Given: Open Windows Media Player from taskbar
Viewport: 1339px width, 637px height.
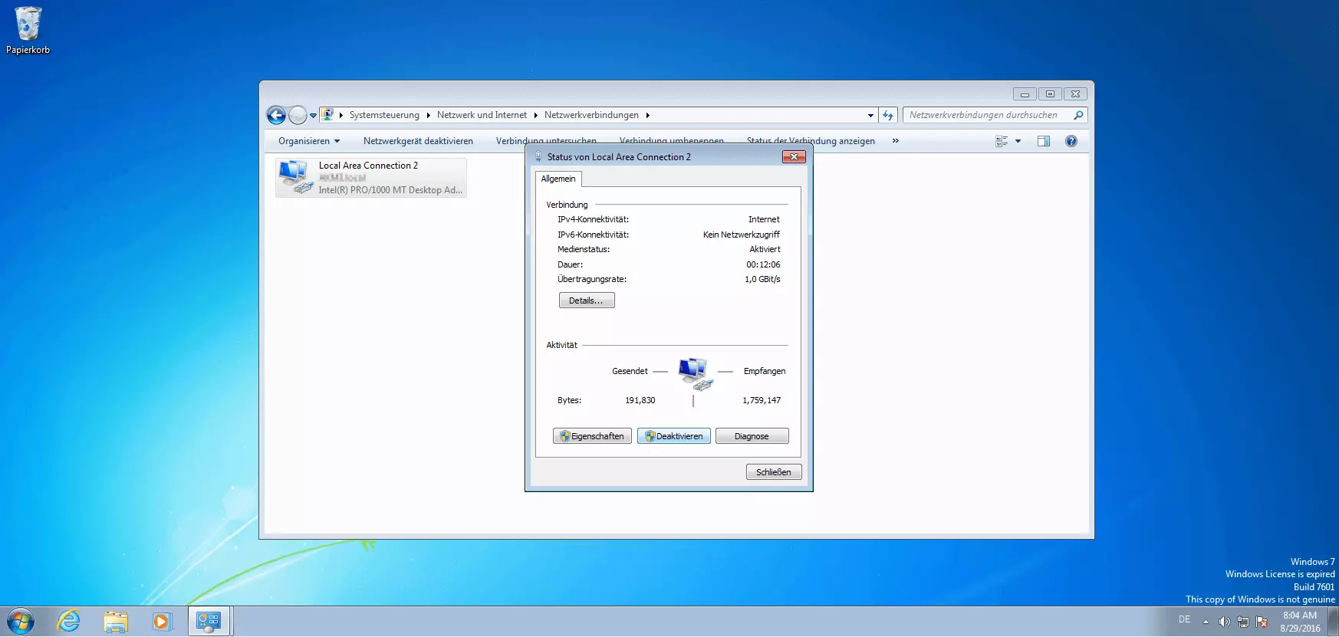Looking at the screenshot, I should (161, 621).
